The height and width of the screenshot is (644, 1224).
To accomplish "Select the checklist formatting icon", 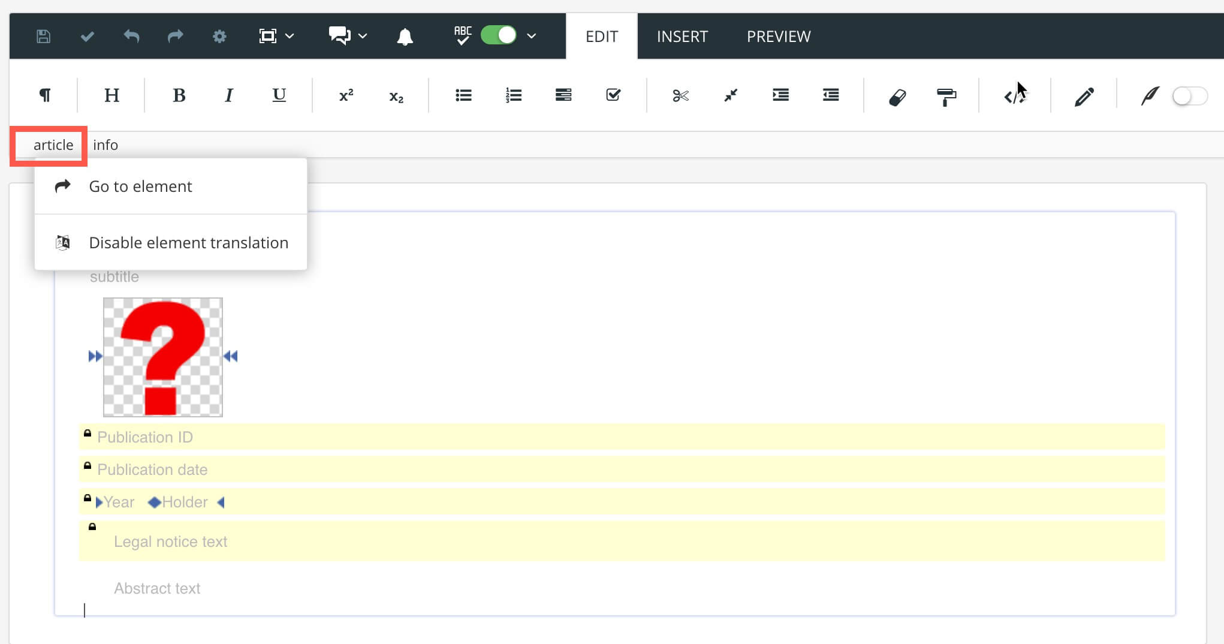I will click(613, 95).
